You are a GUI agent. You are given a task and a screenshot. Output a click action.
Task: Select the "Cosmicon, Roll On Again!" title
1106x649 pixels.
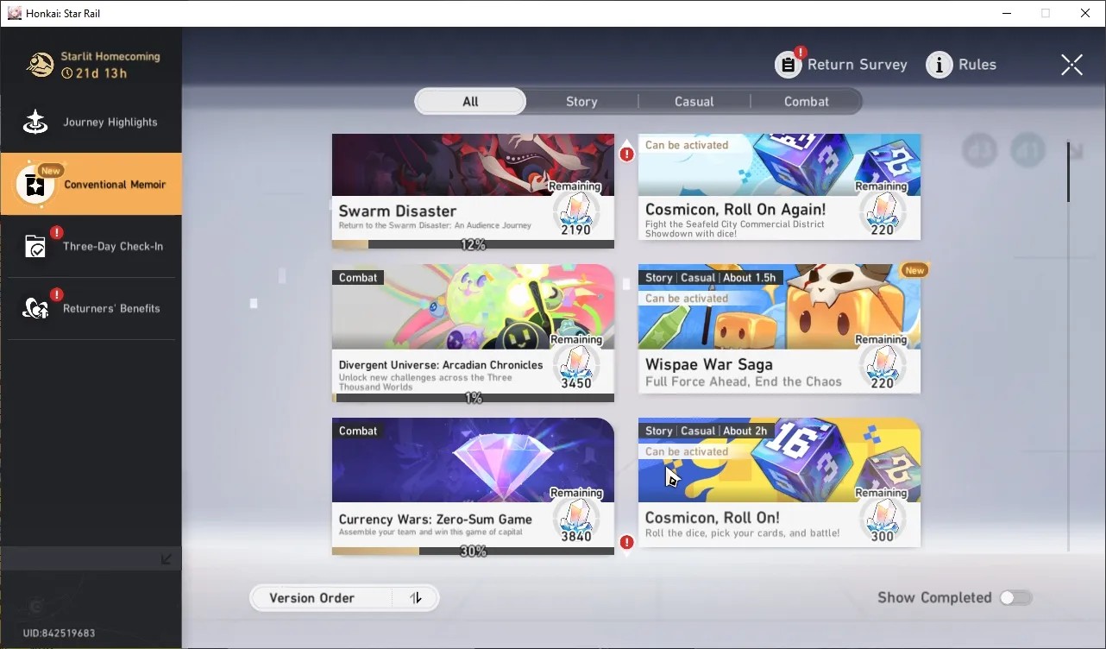click(735, 210)
